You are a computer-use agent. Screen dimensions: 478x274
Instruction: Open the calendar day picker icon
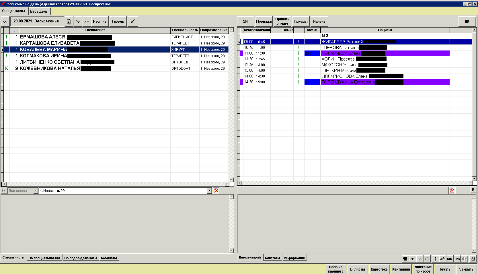(x=69, y=22)
